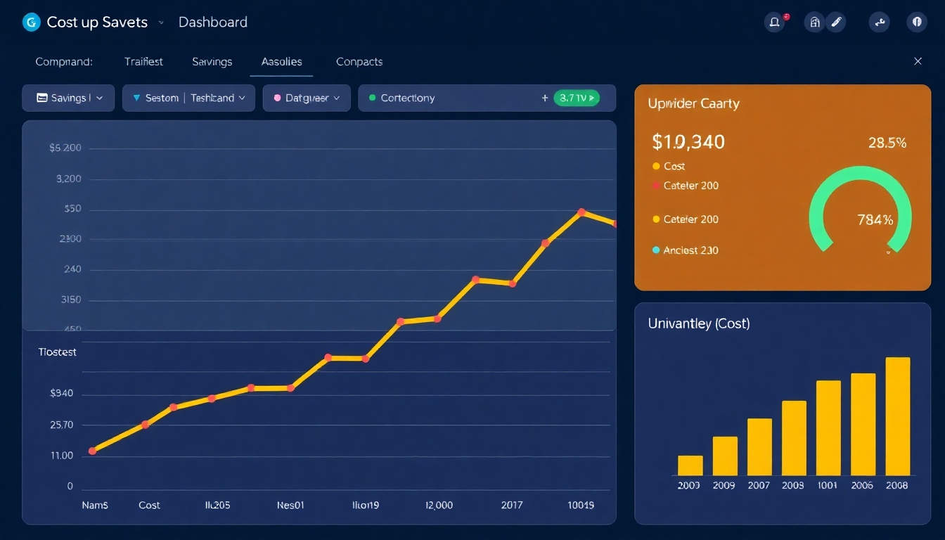Open the Sestom Teshband dropdown
945x540 pixels.
click(x=188, y=98)
